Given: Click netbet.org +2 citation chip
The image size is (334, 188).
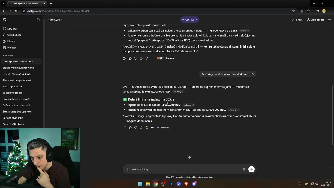Looking at the screenshot, I should point(178,92).
